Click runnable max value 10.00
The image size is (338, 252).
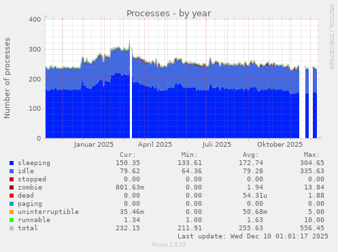(x=314, y=220)
